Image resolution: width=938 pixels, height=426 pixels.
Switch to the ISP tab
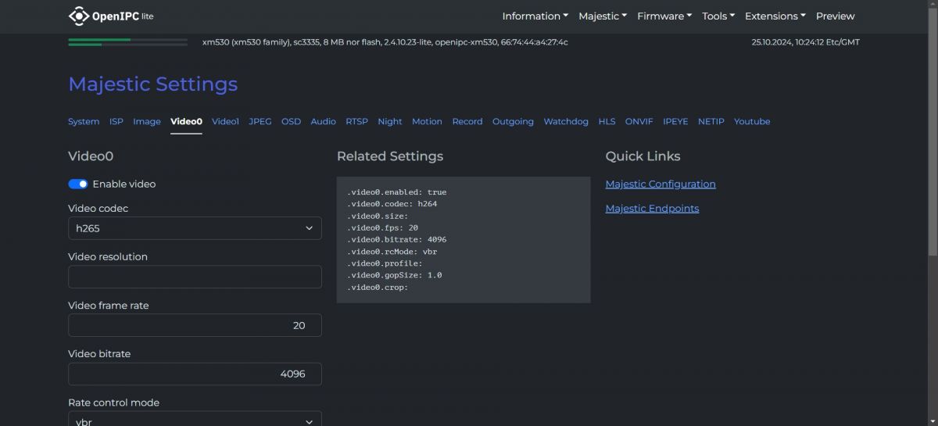point(116,121)
